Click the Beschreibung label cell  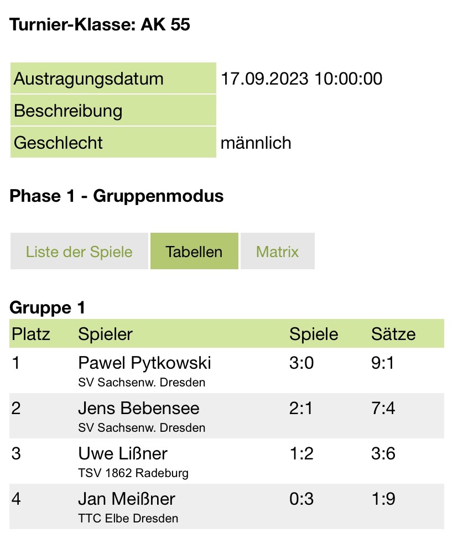(x=113, y=111)
